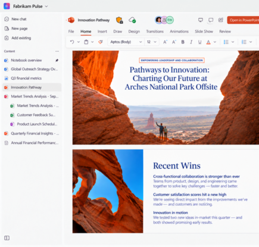Screen dimensions: 259x247
Task: Click the Increase font size icon
Action: tap(165, 42)
